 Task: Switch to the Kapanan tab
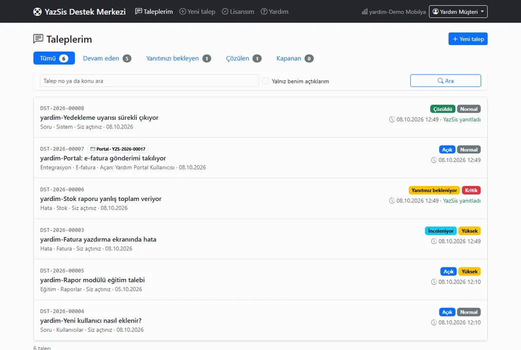coord(295,58)
